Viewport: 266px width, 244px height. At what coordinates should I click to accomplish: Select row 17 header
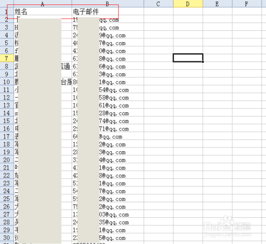click(x=7, y=136)
